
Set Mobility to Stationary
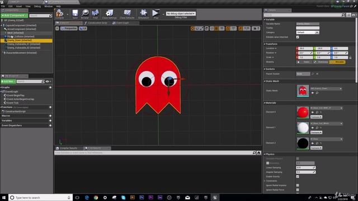click(x=321, y=62)
